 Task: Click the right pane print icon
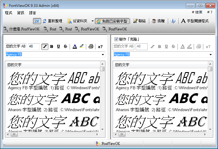click(x=199, y=47)
